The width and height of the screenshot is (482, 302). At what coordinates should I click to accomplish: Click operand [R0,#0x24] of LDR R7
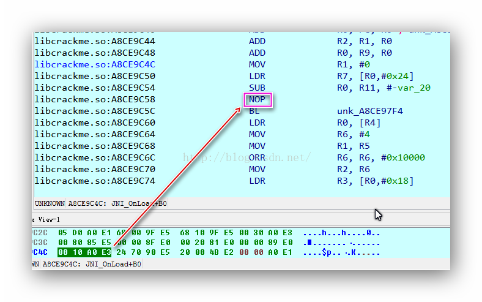tap(387, 76)
